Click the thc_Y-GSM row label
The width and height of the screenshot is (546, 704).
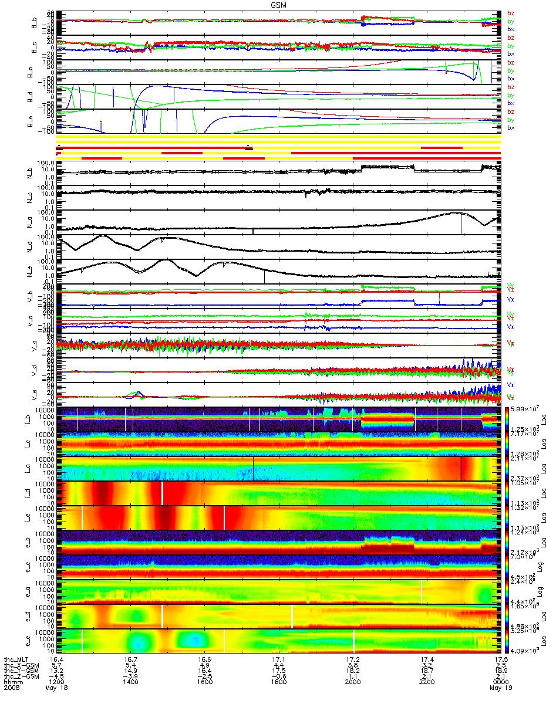(x=21, y=670)
